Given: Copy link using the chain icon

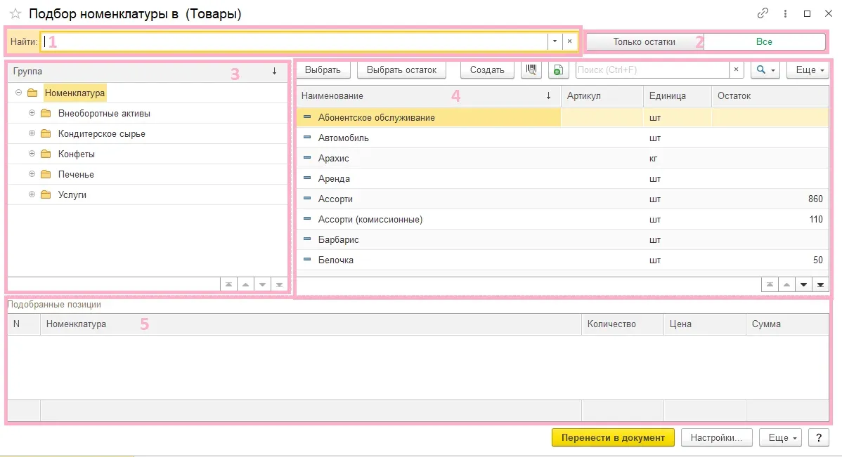Looking at the screenshot, I should pos(763,14).
